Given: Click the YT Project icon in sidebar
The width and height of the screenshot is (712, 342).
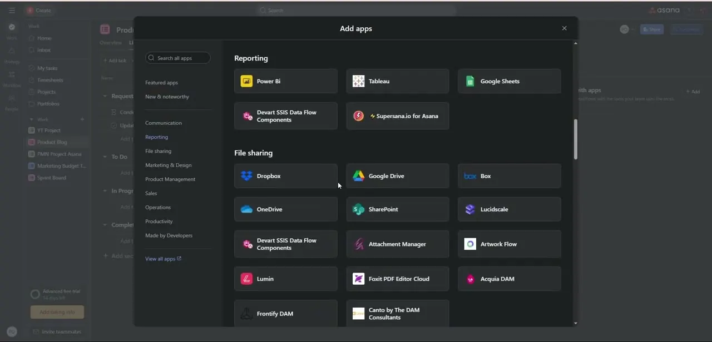Looking at the screenshot, I should [32, 130].
